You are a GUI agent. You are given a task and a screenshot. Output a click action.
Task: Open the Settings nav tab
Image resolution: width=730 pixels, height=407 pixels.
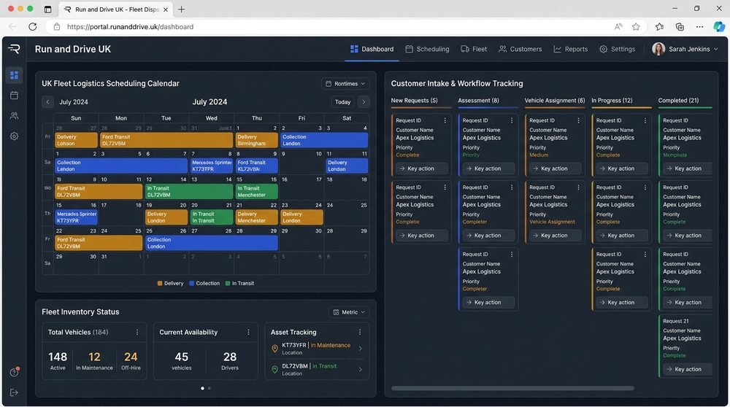[618, 49]
